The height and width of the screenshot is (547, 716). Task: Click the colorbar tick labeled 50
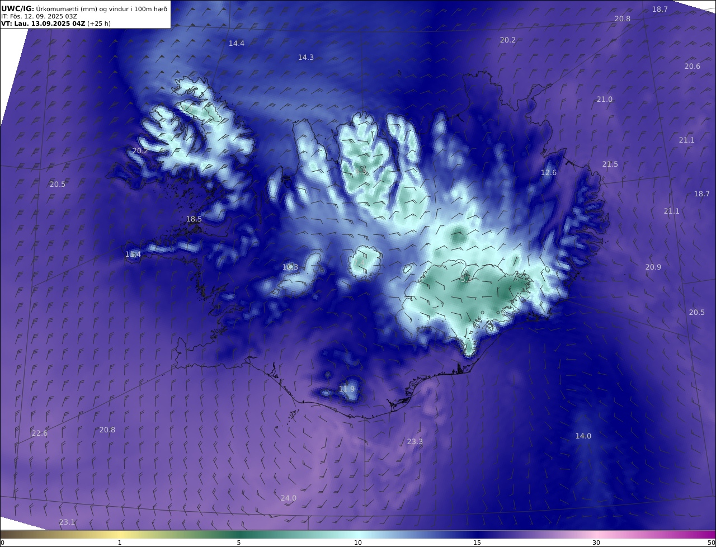[x=711, y=543]
